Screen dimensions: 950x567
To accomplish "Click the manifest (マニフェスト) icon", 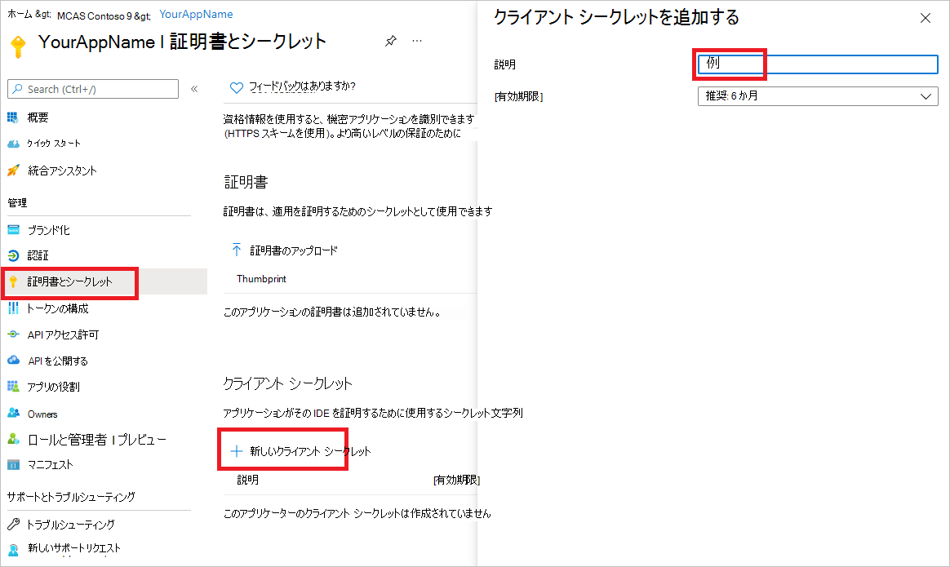I will point(13,465).
